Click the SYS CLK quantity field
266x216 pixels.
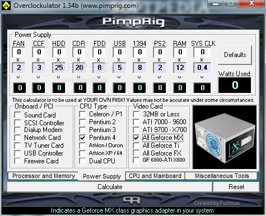point(202,52)
